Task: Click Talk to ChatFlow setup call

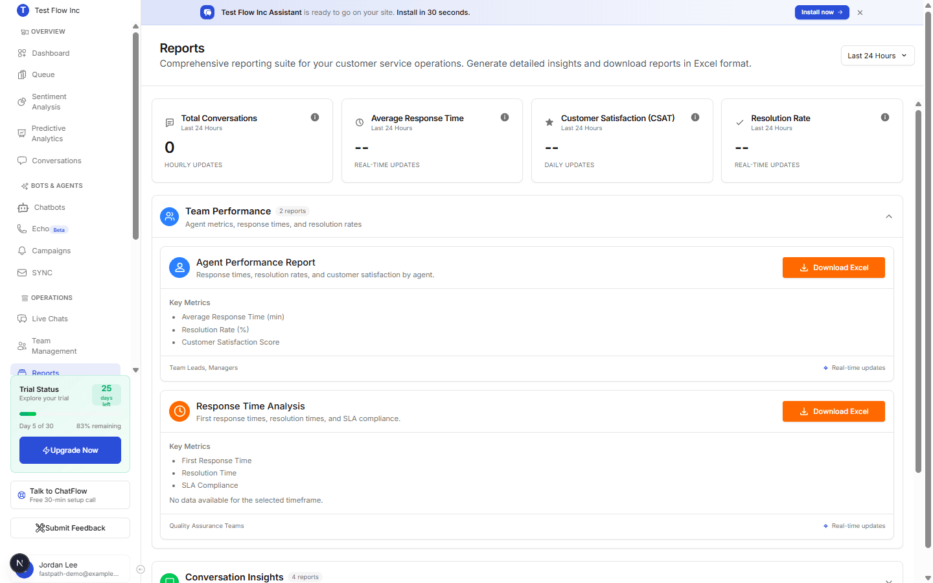Action: pos(70,495)
